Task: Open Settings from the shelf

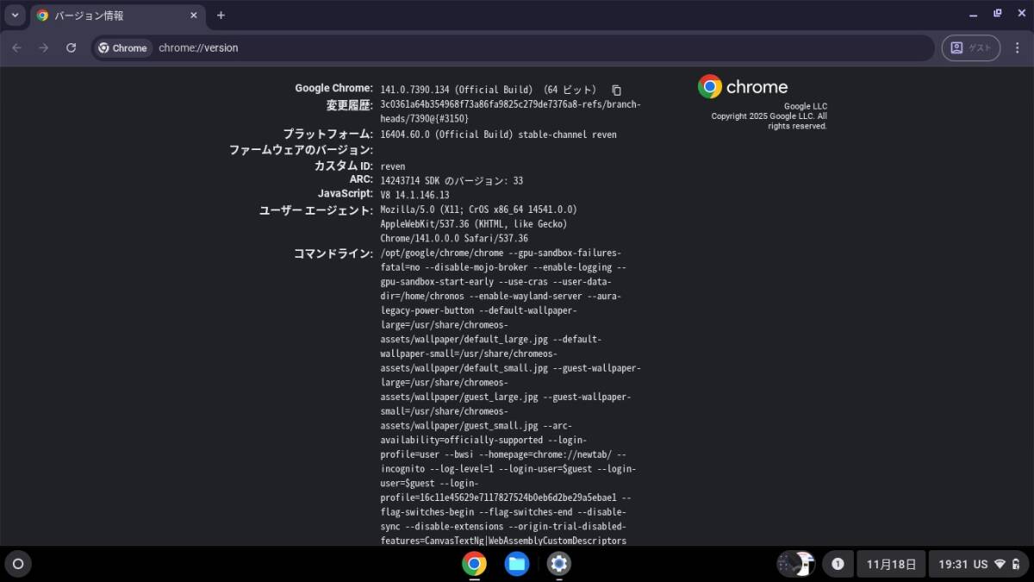Action: (x=558, y=564)
